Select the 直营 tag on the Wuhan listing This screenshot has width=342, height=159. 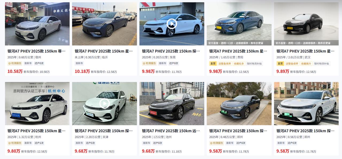[280, 64]
